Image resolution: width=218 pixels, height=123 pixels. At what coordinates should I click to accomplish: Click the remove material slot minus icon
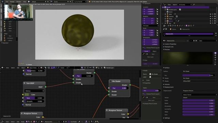[x=216, y=36]
